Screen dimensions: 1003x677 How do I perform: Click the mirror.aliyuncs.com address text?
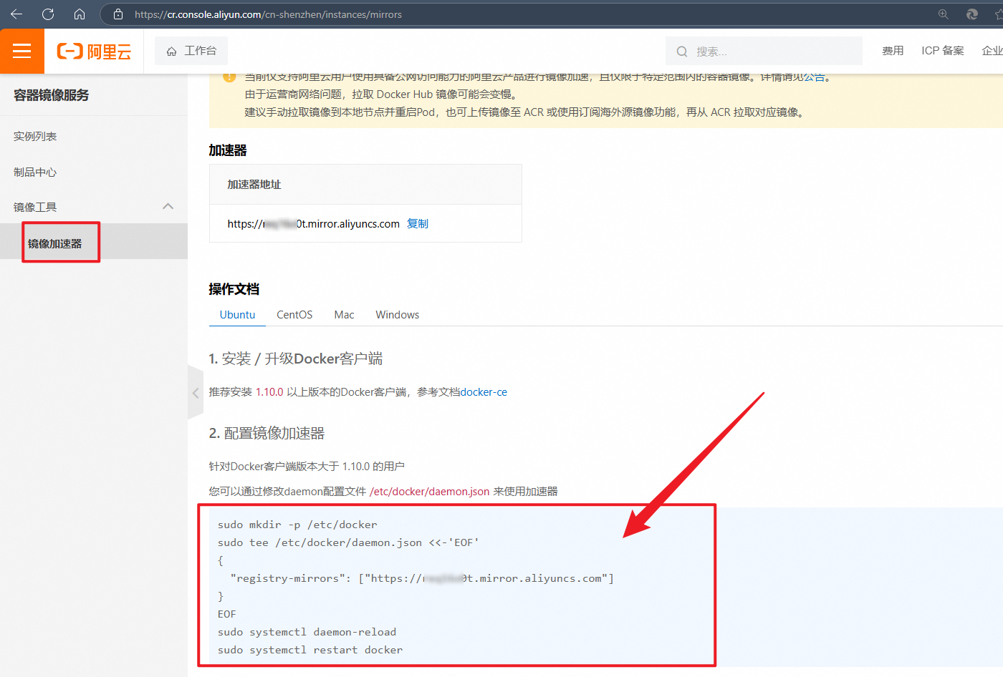pos(314,224)
